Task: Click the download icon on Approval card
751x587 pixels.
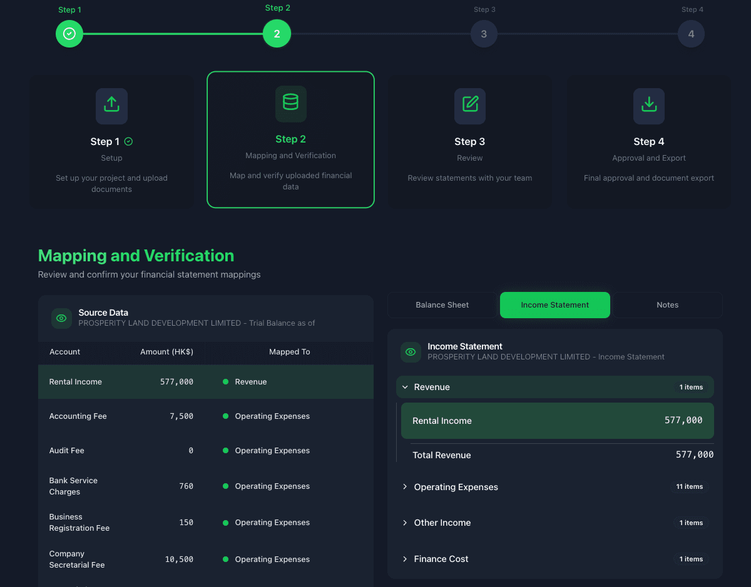Action: (x=649, y=106)
